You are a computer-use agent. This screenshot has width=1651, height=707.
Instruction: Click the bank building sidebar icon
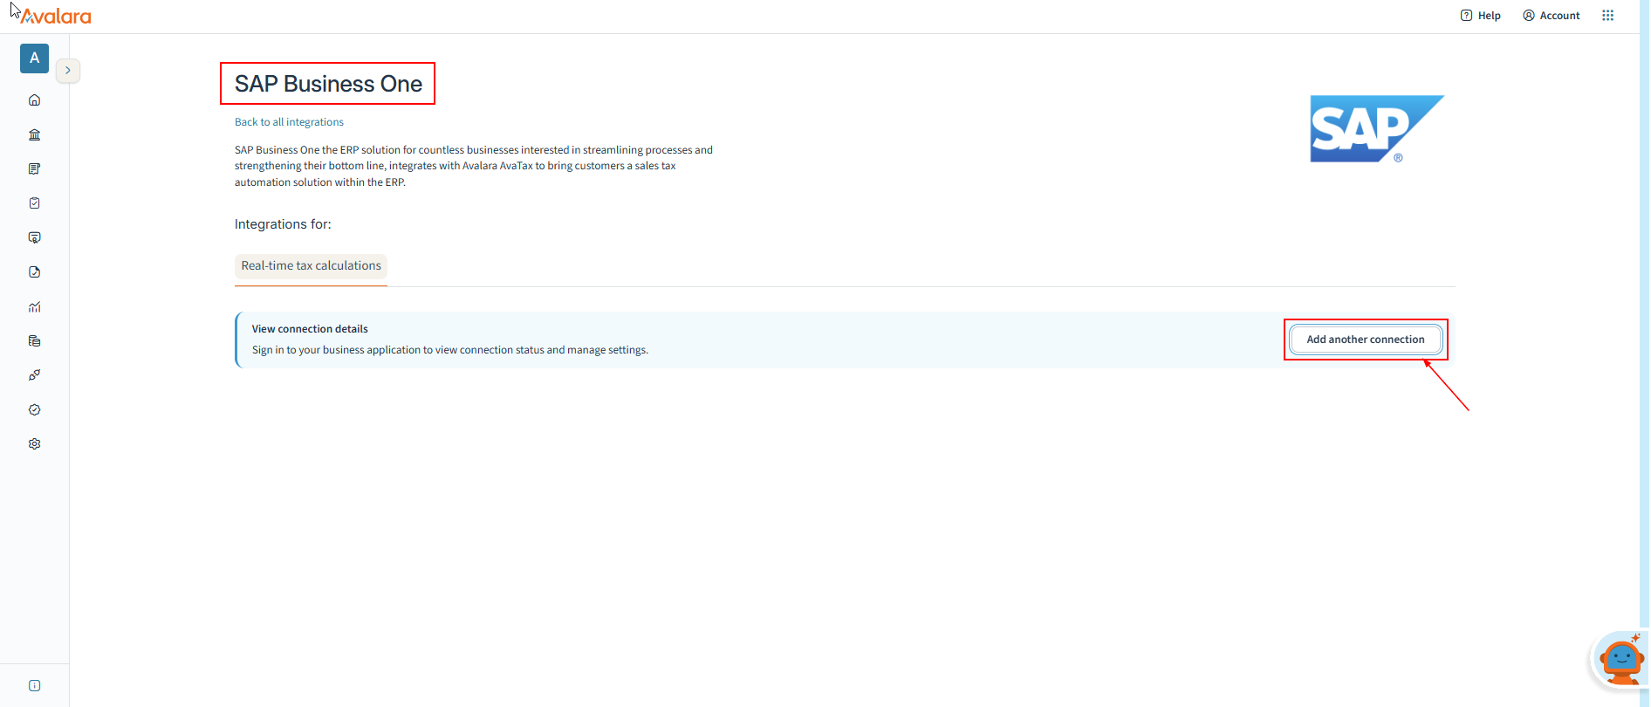coord(34,134)
